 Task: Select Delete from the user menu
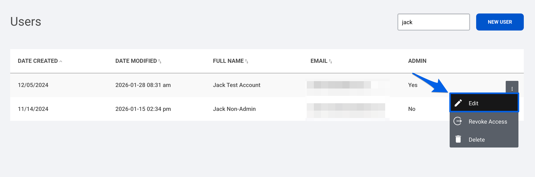pyautogui.click(x=484, y=139)
